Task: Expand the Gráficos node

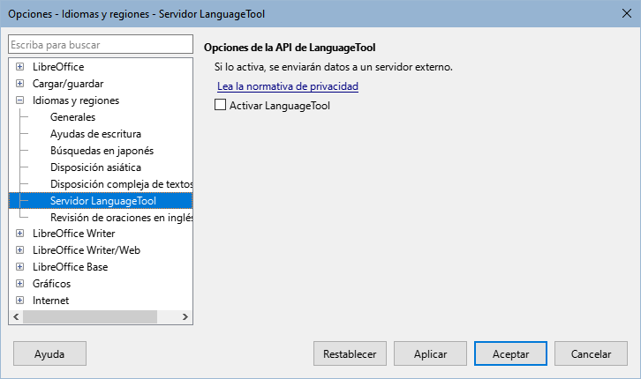Action: click(19, 284)
